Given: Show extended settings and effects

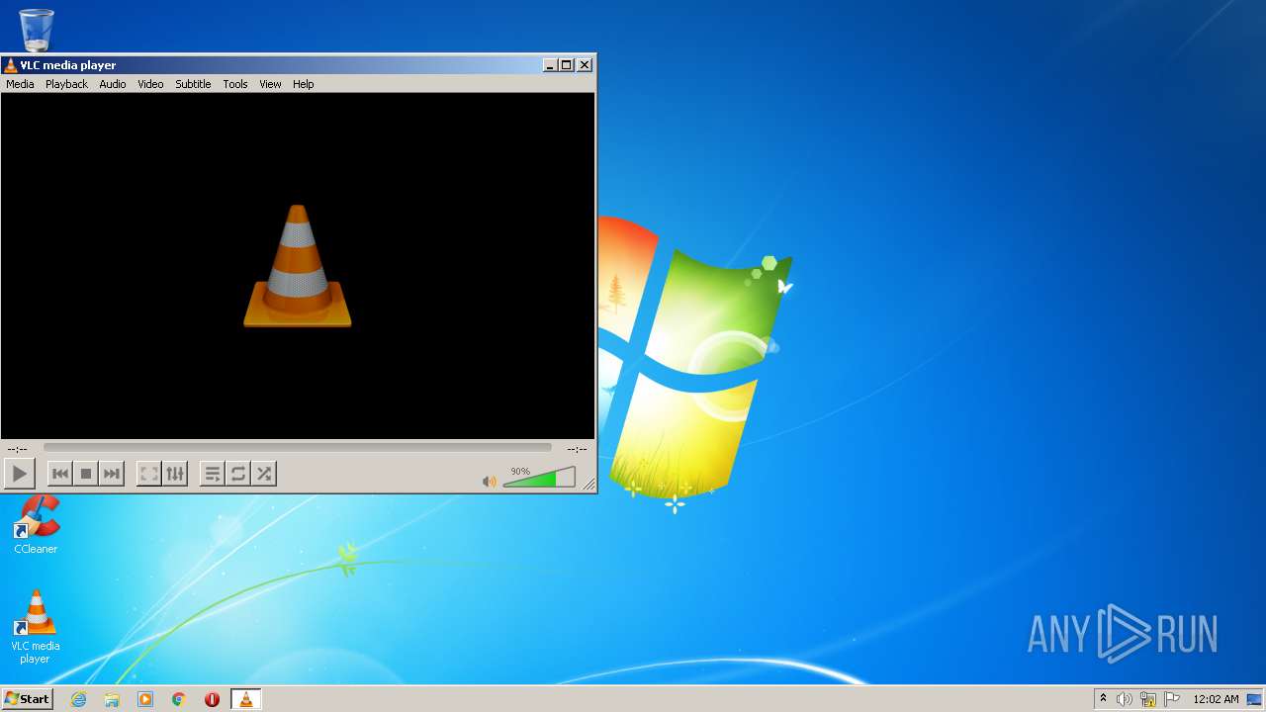Looking at the screenshot, I should 175,474.
